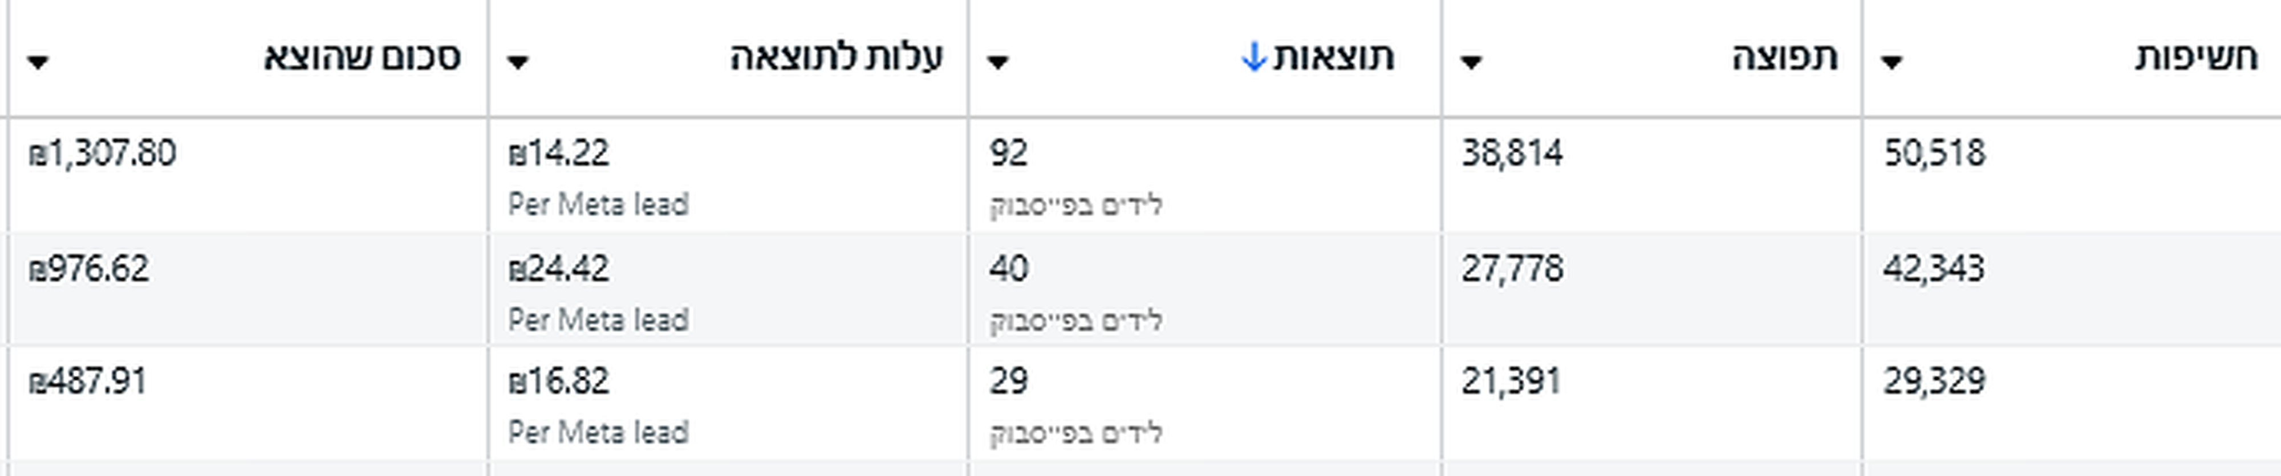Image resolution: width=2281 pixels, height=476 pixels.
Task: Click the ₪24.42 cost per result value
Action: (x=559, y=268)
